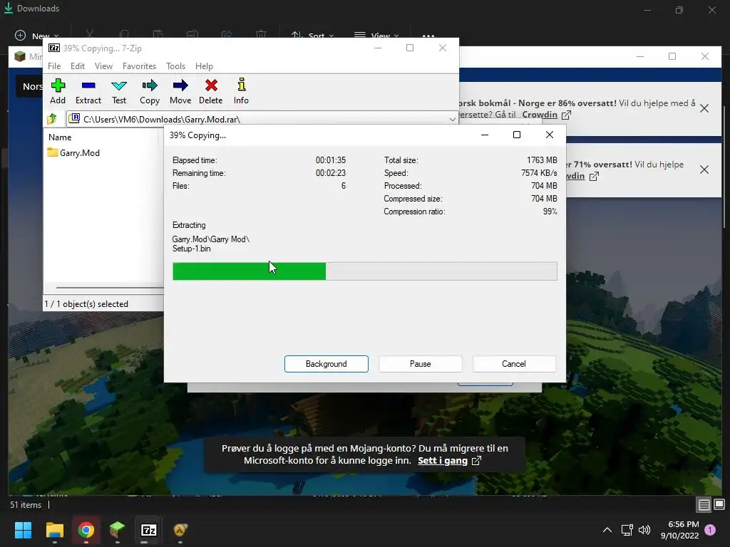Image resolution: width=730 pixels, height=547 pixels.
Task: Open the Windows Start menu
Action: point(23,530)
